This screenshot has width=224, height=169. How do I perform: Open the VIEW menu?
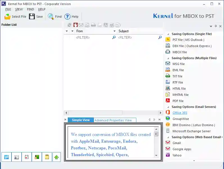click(19, 10)
